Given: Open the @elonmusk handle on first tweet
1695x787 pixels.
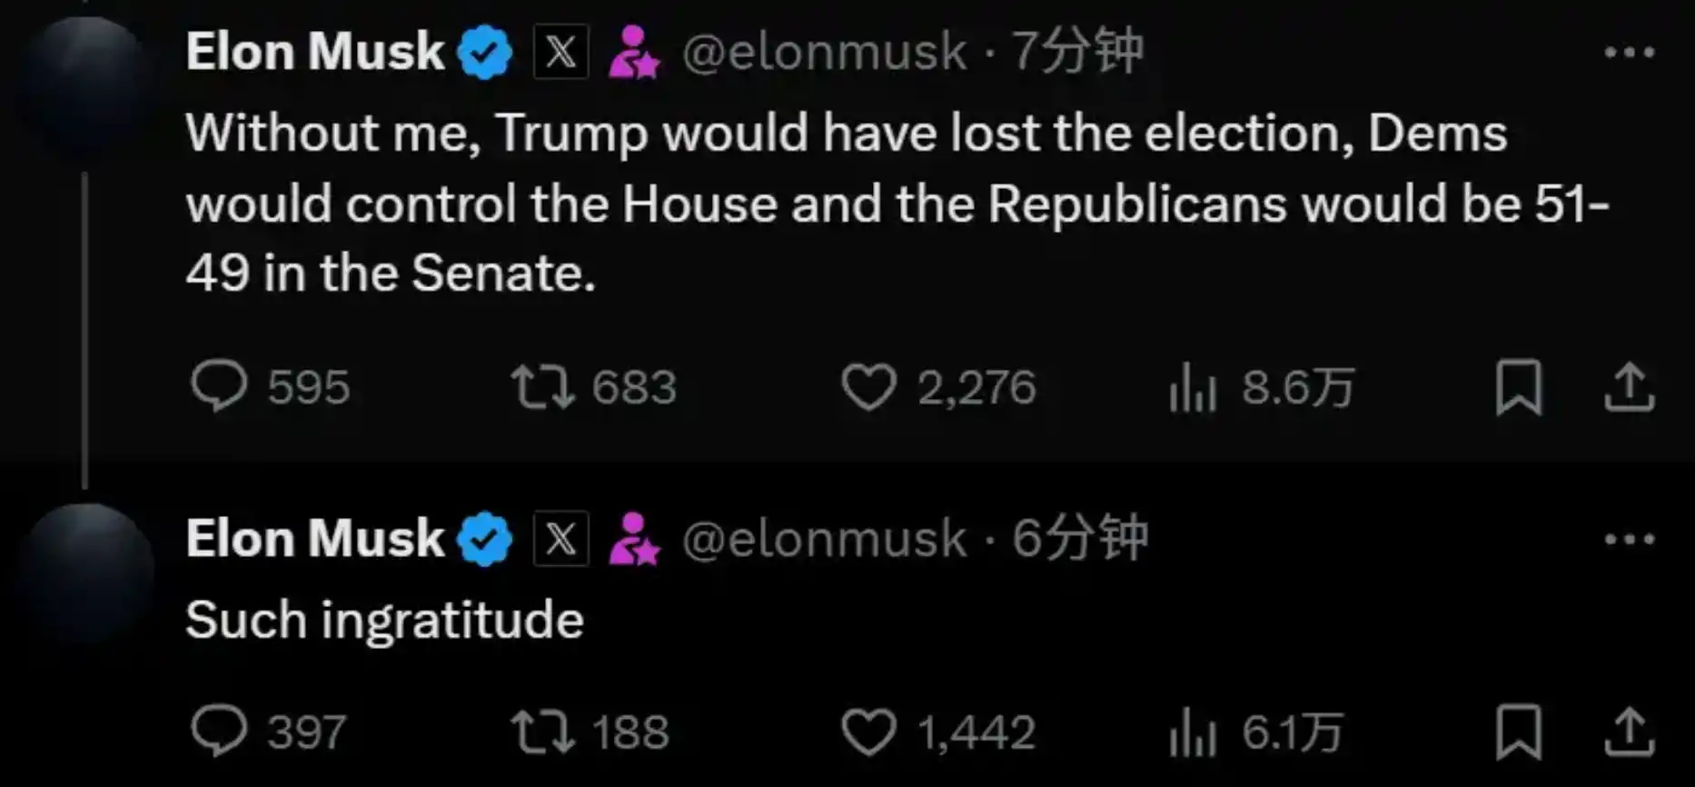Looking at the screenshot, I should point(824,52).
